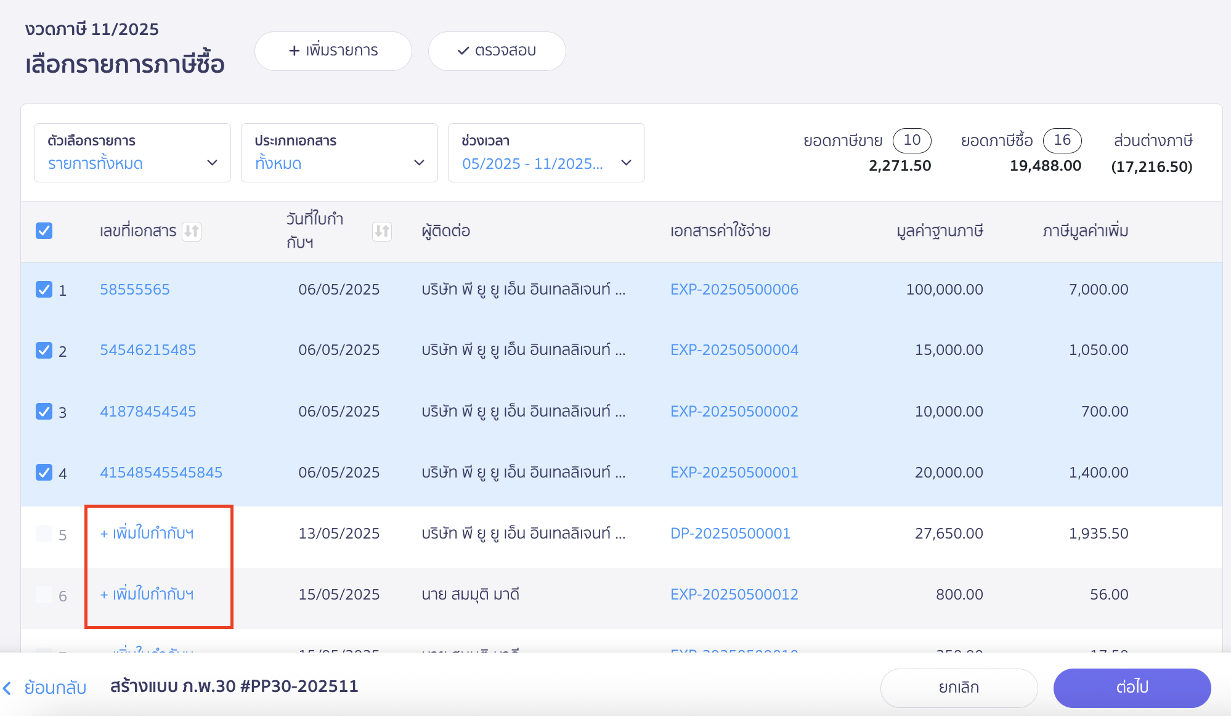Click + เพิ่มรายการ button
1231x716 pixels.
(x=333, y=51)
